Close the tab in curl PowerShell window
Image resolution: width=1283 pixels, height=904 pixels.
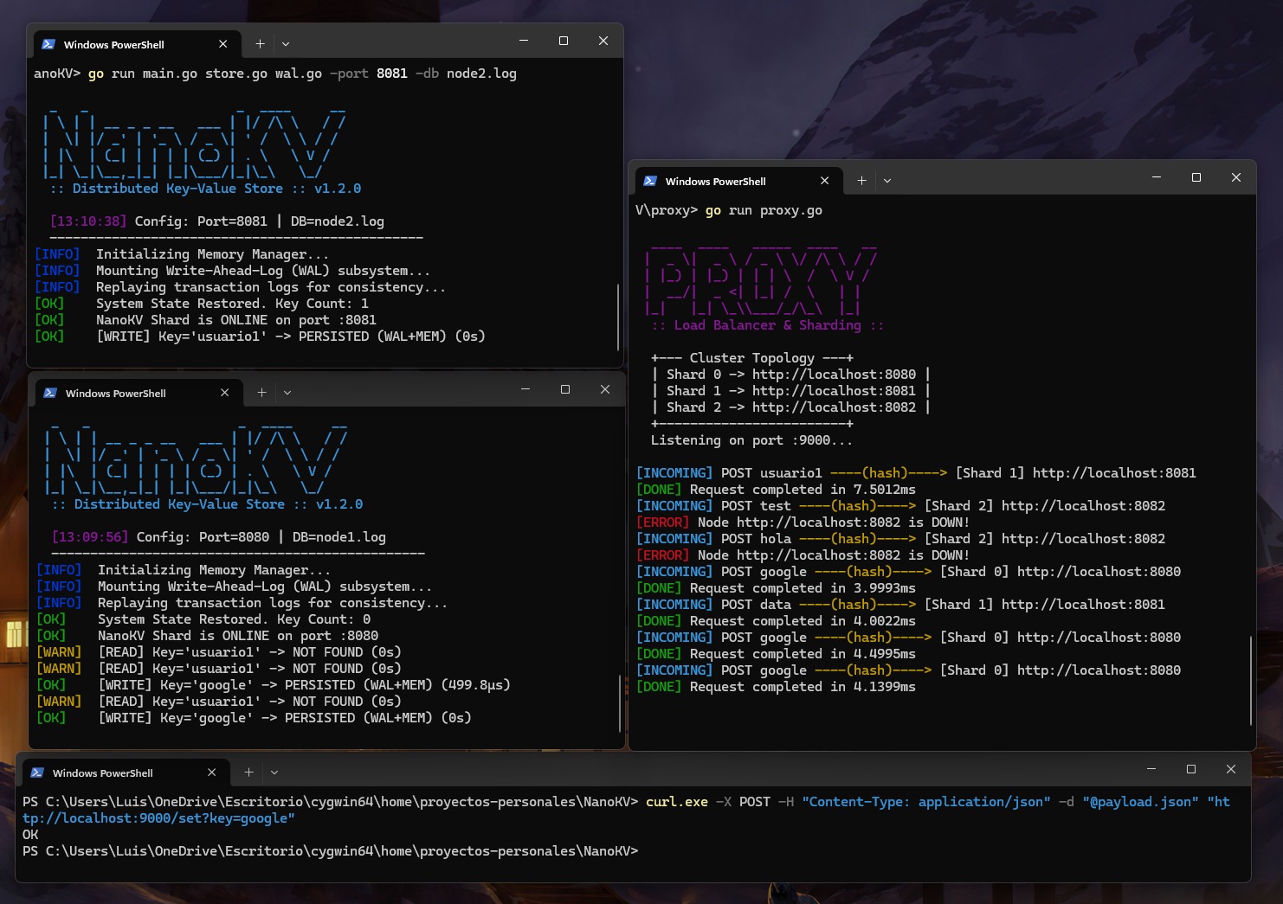(x=212, y=773)
